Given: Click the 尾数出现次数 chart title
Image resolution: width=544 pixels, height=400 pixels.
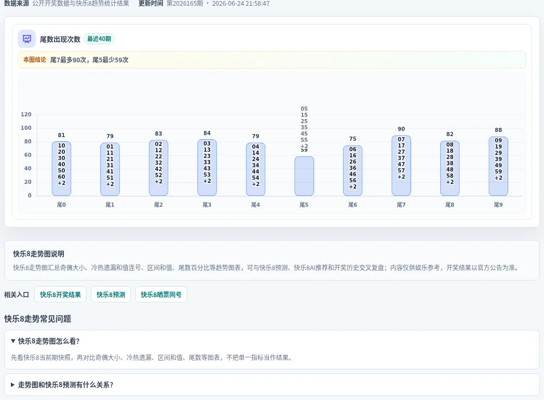Looking at the screenshot, I should pos(60,39).
